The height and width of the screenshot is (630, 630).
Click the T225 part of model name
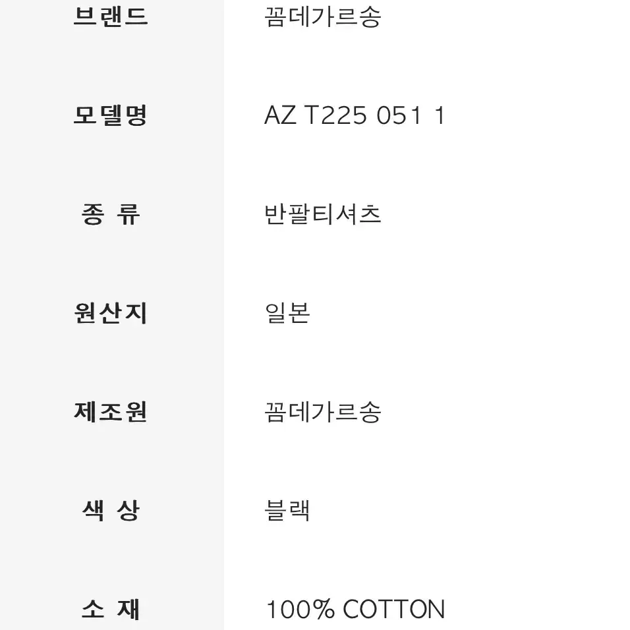tap(335, 115)
